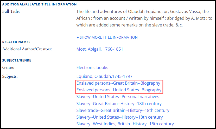Click the Subjects/Genre section heading
216x129 pixels.
[x=17, y=60]
